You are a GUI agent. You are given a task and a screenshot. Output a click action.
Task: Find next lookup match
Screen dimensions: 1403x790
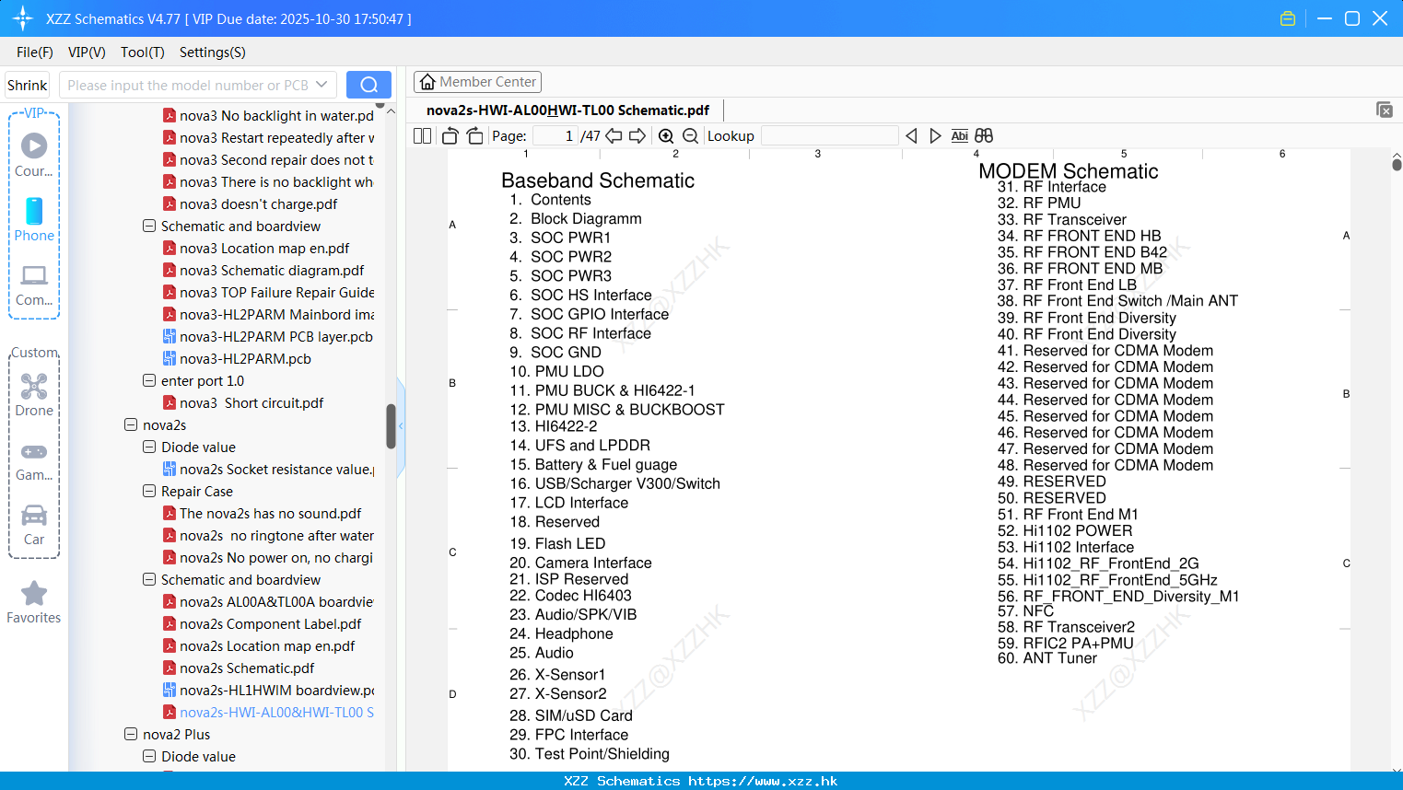point(935,136)
